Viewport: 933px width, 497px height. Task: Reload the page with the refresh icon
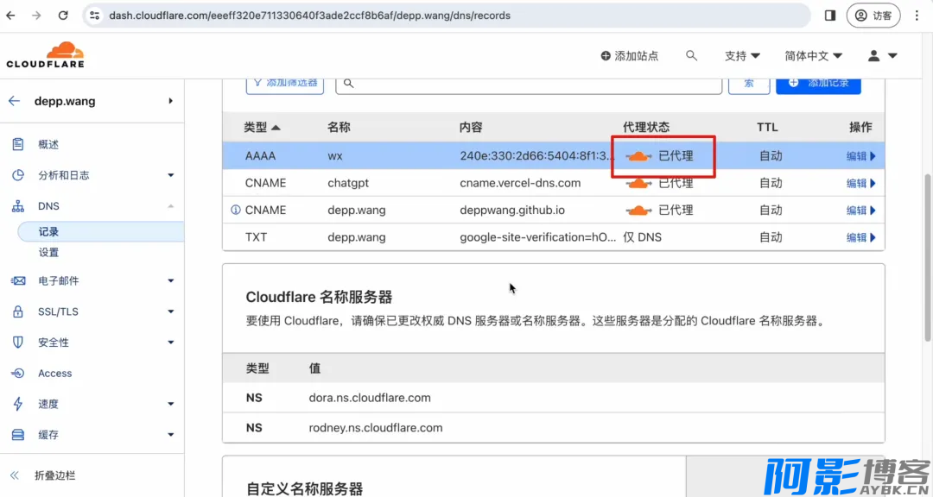click(63, 16)
